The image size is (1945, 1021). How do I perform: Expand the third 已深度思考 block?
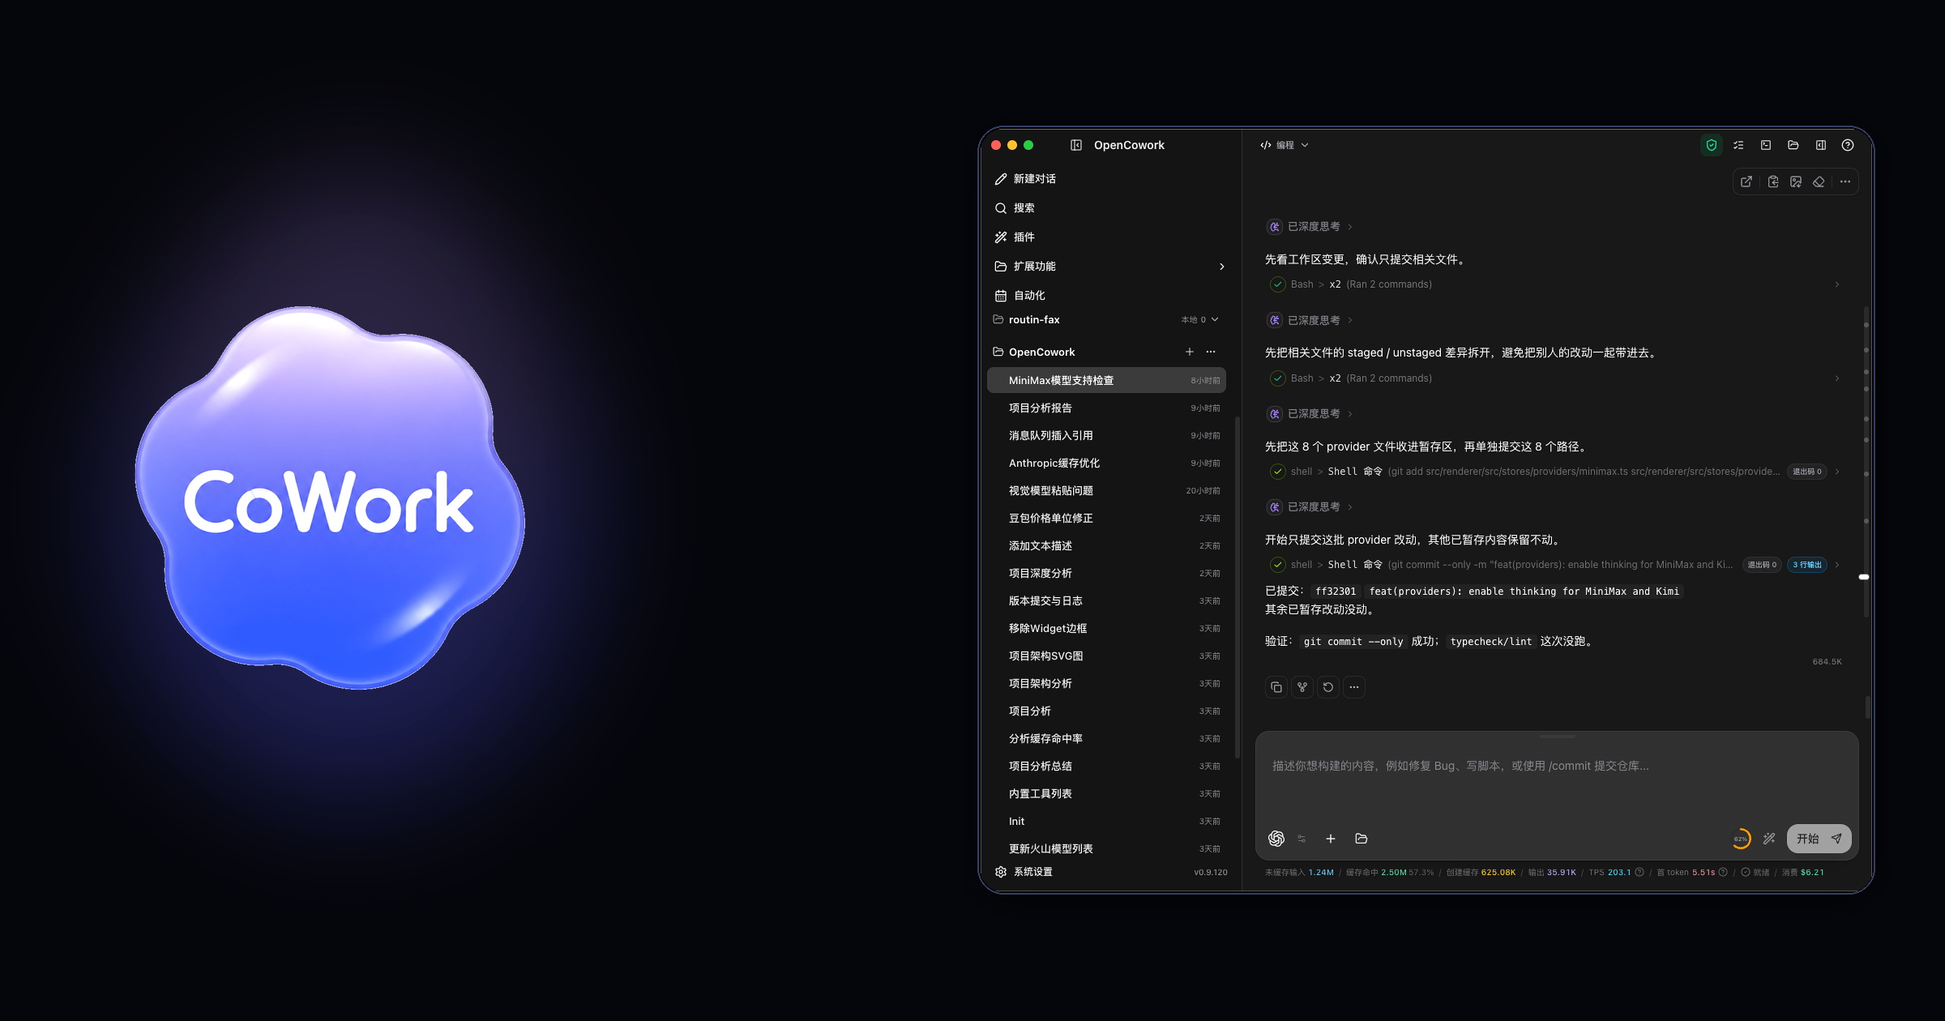point(1310,414)
